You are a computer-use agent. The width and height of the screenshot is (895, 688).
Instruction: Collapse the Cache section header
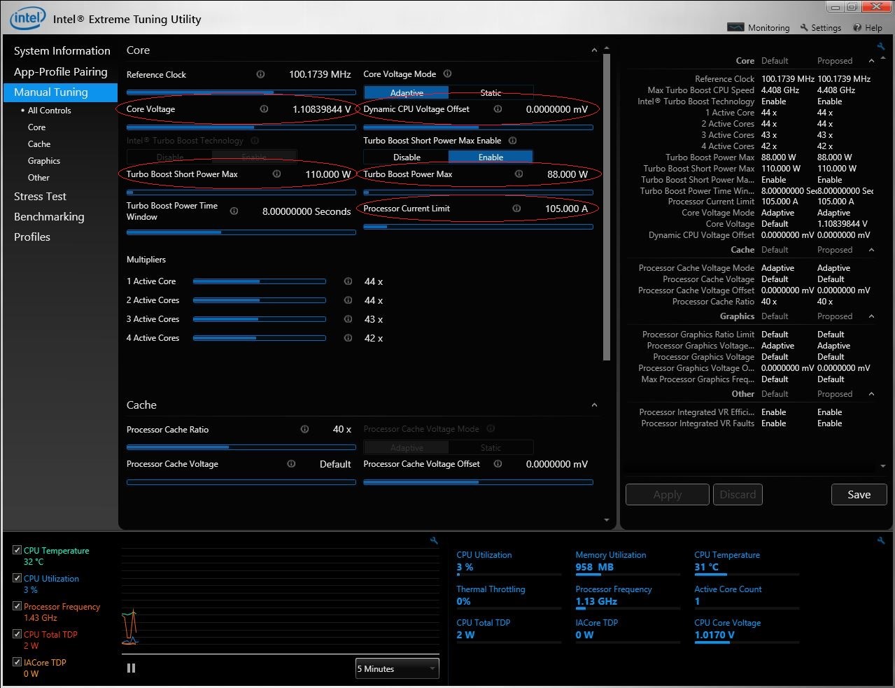pyautogui.click(x=594, y=405)
